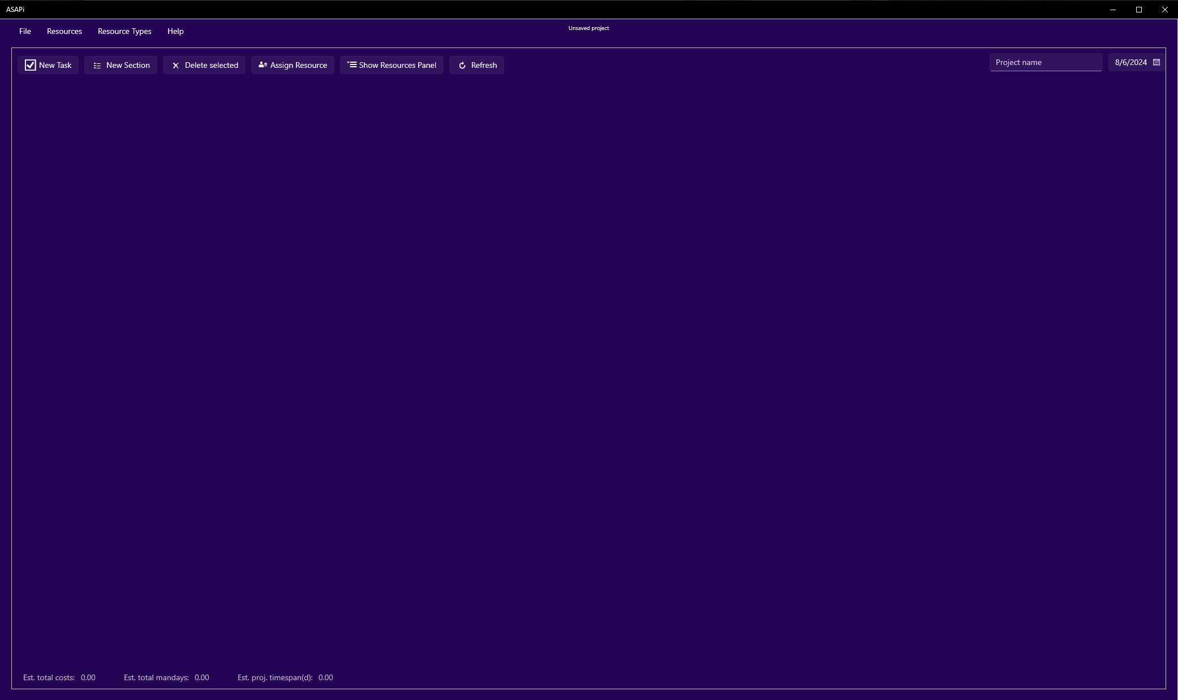Click the Show Resources Panel icon
Image resolution: width=1178 pixels, height=700 pixels.
pos(351,64)
